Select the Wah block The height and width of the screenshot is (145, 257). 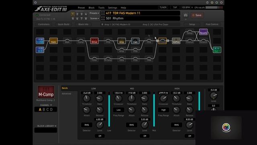(67, 41)
